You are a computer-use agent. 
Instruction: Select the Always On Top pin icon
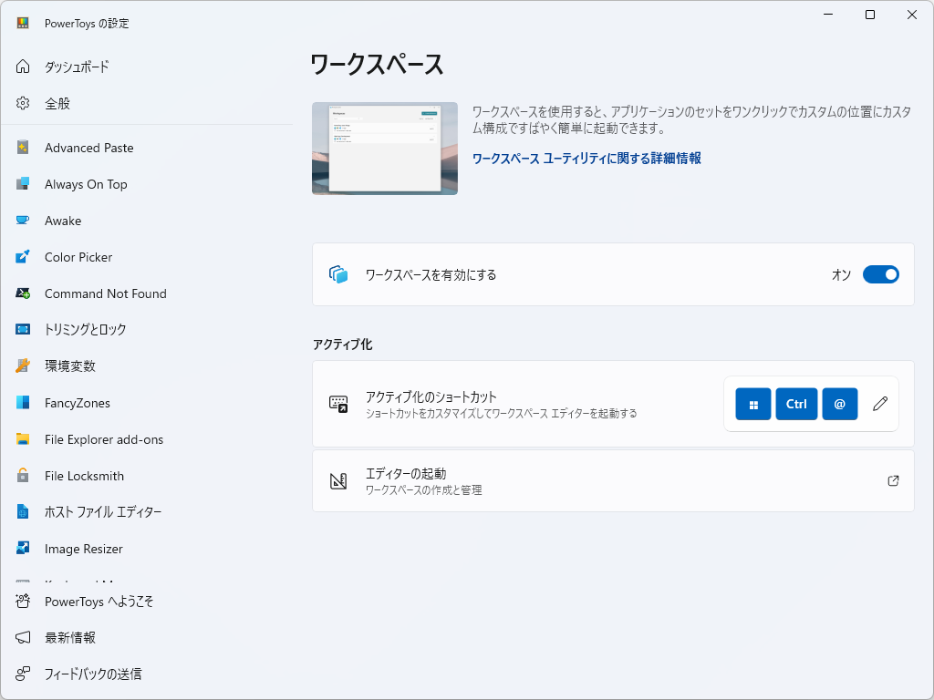[x=22, y=184]
